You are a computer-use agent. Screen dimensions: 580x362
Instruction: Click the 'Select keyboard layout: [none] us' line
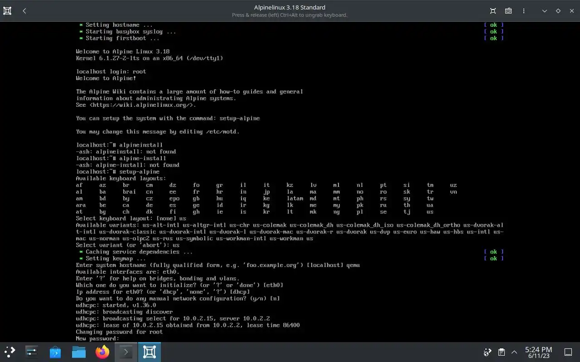coord(131,218)
